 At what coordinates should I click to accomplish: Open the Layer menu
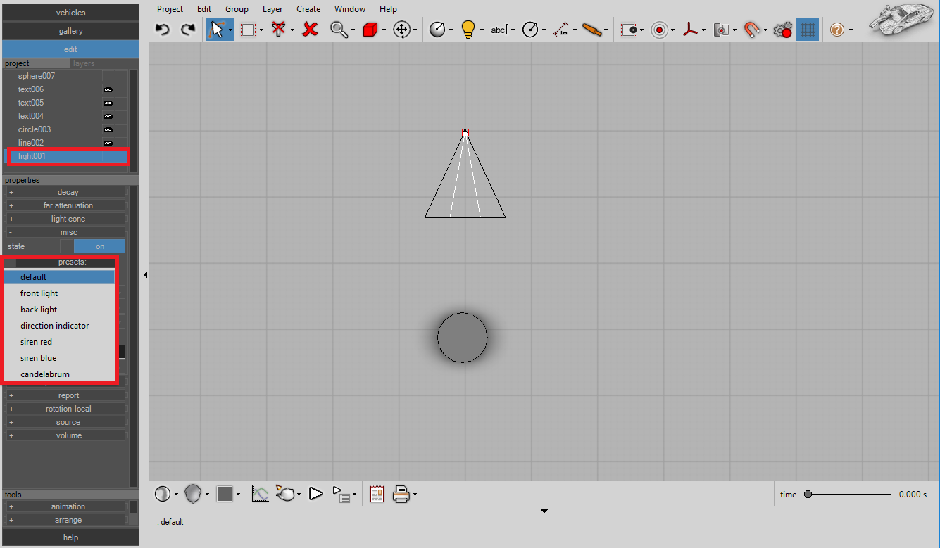272,9
